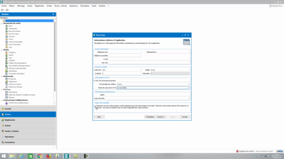Open the Affichage menu
284x159 pixels.
click(21, 6)
